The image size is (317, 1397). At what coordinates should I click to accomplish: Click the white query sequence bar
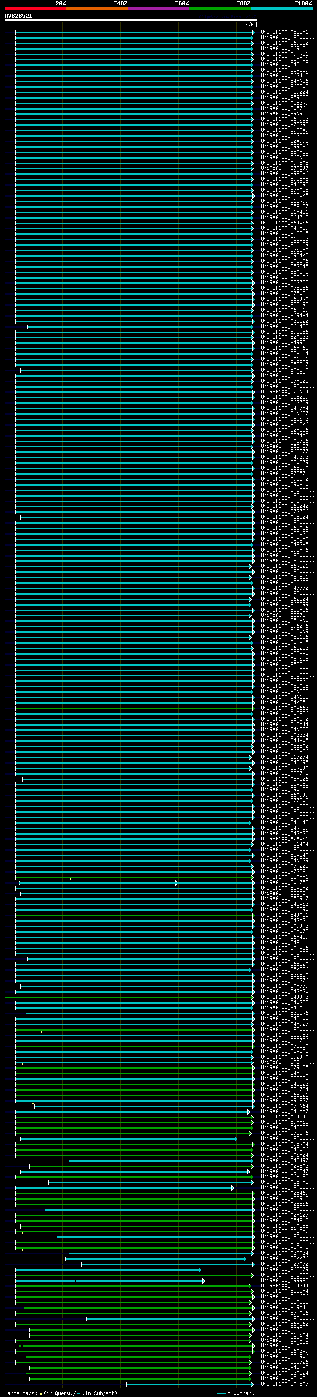(x=131, y=21)
